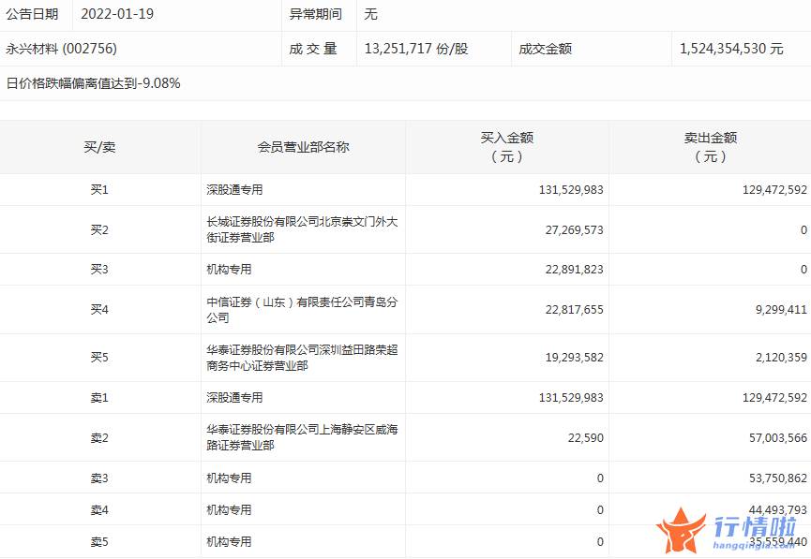Select sell amount 2,120,359
This screenshot has height=559, width=811.
click(x=782, y=357)
